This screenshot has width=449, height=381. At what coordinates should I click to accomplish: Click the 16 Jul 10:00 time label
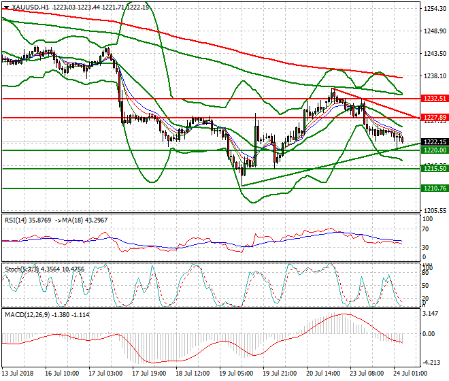(x=62, y=374)
